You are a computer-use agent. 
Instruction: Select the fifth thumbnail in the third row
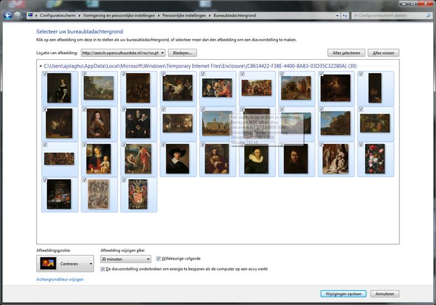[217, 159]
